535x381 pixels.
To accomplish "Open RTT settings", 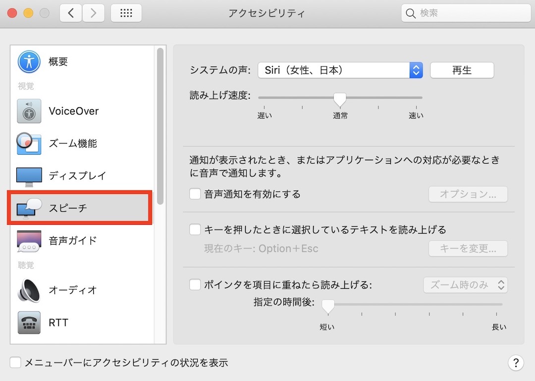I will coord(58,322).
